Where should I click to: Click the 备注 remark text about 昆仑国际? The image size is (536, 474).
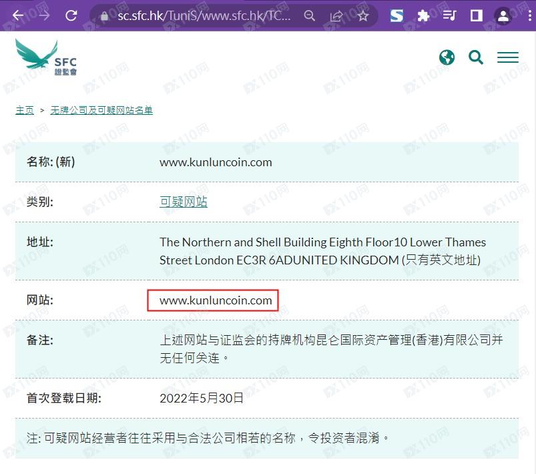(331, 349)
